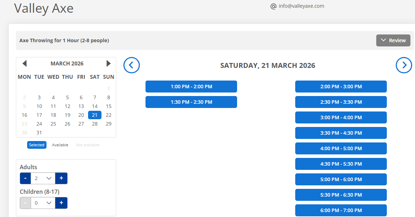Choose March 14 in the calendar

95,106
